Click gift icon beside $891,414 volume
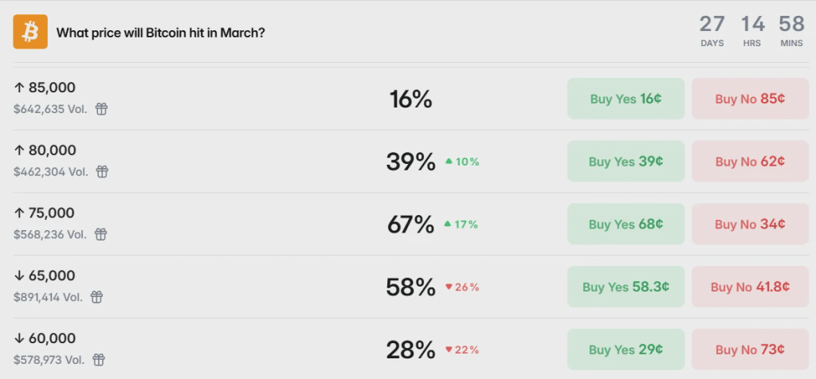 click(x=96, y=297)
